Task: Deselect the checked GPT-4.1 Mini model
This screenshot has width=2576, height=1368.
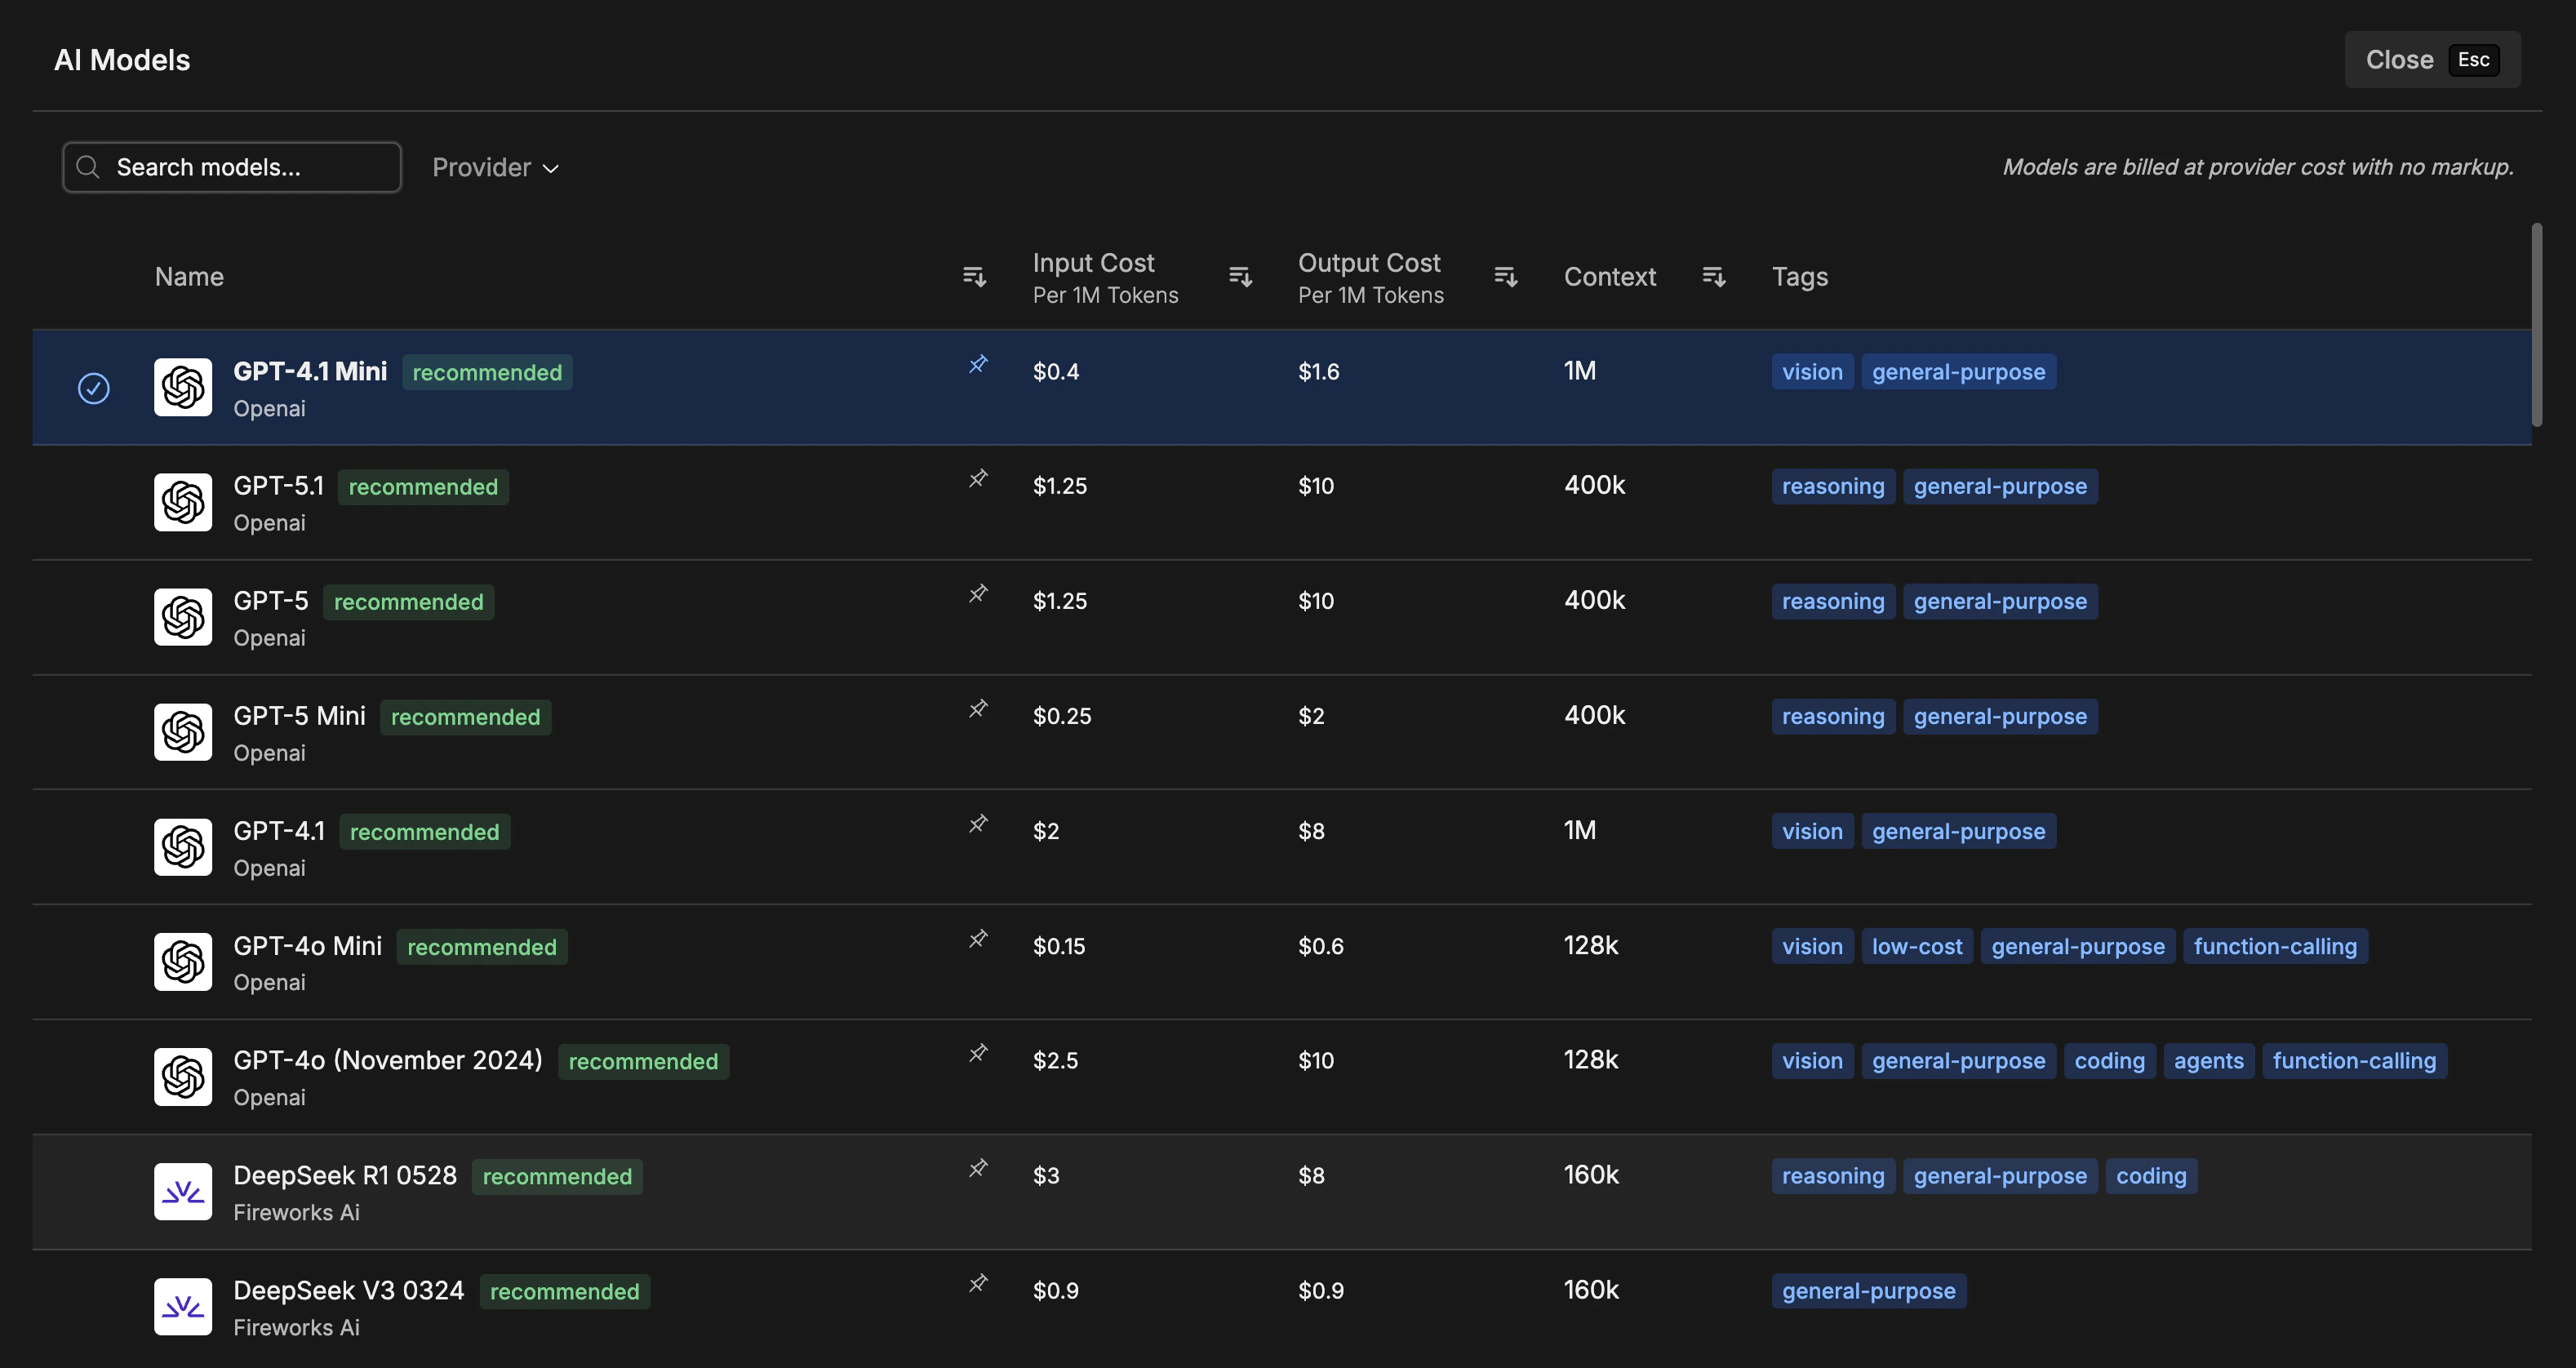Action: point(93,387)
